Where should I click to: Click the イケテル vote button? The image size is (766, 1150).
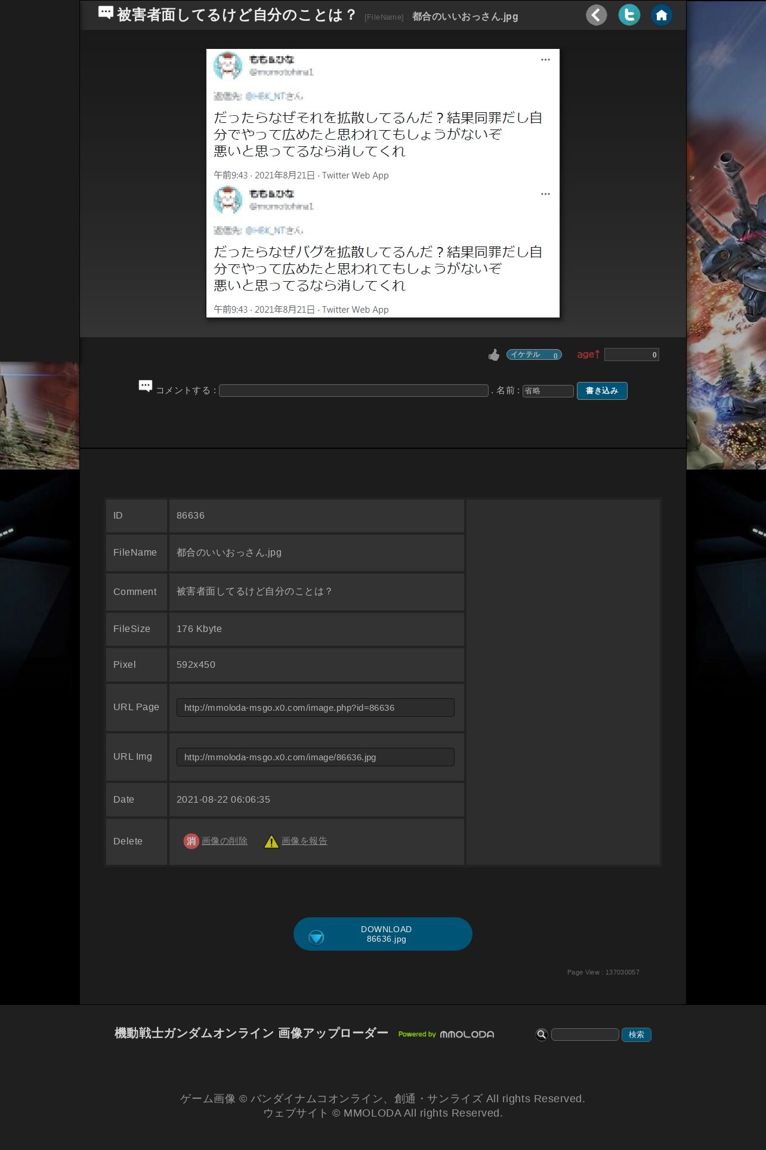coord(534,354)
